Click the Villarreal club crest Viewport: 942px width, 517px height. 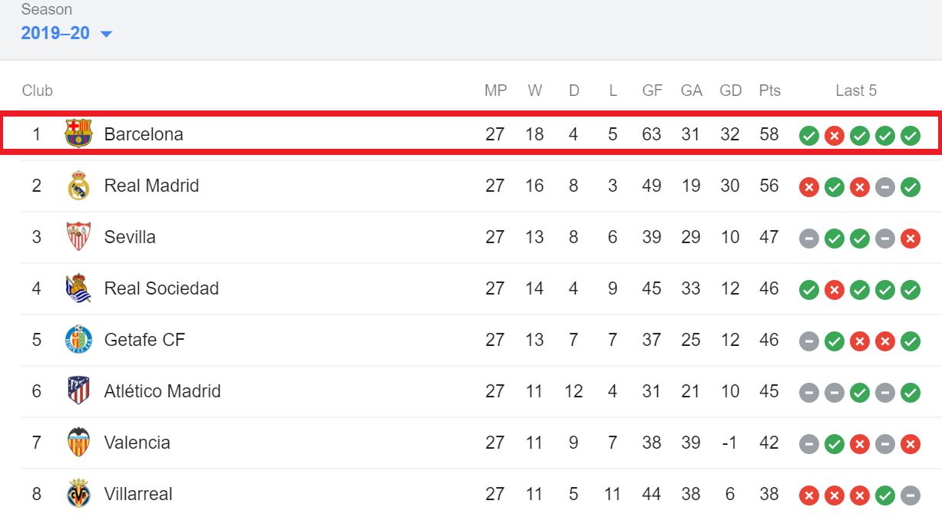pos(78,494)
